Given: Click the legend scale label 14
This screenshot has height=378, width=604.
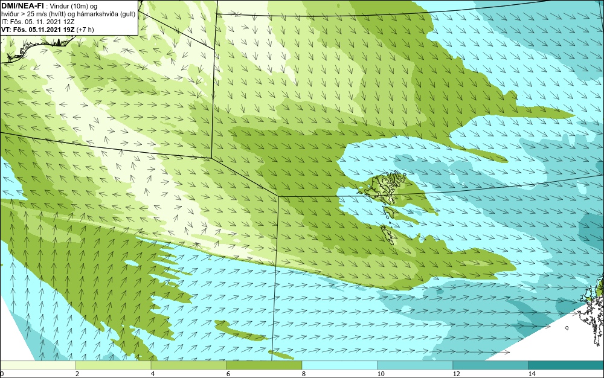Looking at the screenshot, I should click(x=532, y=374).
